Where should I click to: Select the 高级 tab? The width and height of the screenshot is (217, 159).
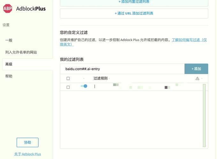pyautogui.click(x=27, y=64)
